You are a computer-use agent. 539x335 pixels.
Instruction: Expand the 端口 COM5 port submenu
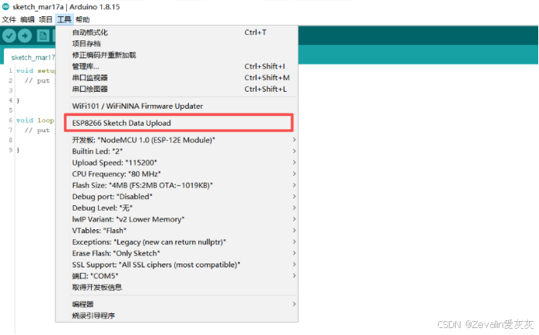(177, 276)
